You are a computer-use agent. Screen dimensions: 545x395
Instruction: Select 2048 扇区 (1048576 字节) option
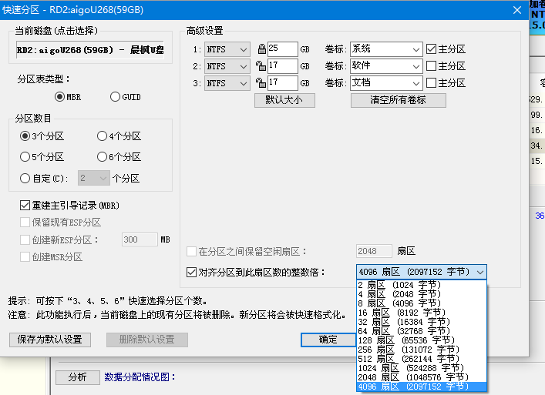[422, 377]
